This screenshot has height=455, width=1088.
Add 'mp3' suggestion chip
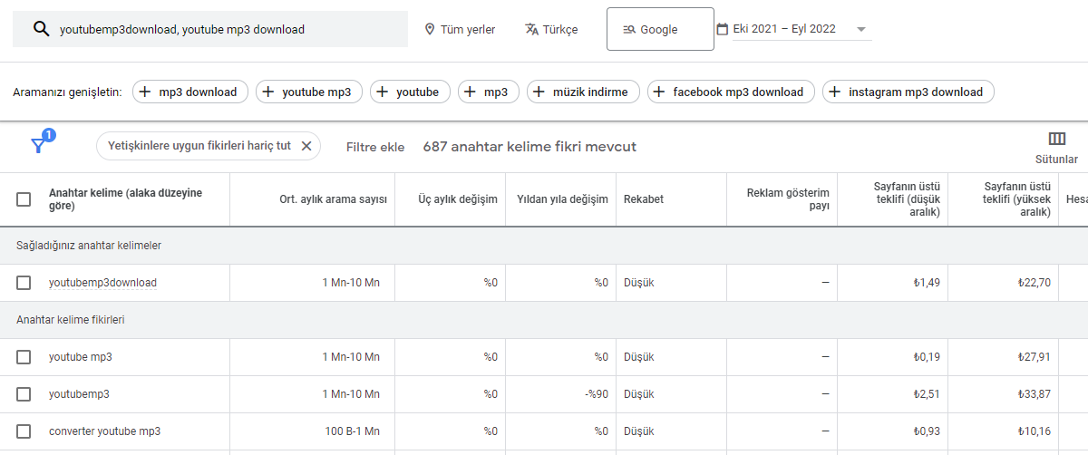489,92
